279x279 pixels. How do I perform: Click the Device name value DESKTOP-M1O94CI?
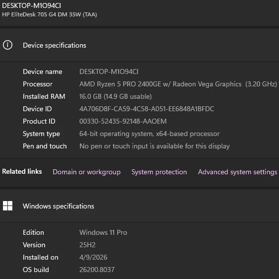[x=109, y=71]
